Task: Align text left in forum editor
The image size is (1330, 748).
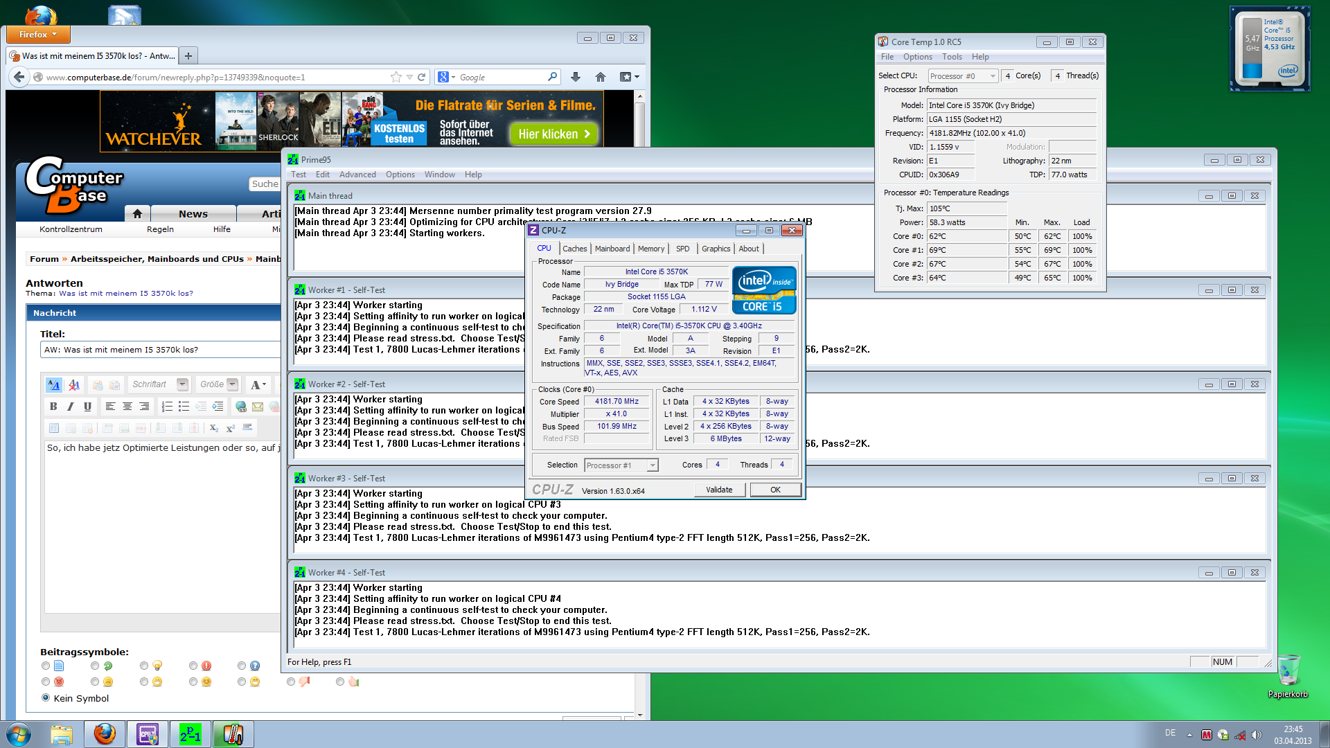Action: (110, 407)
